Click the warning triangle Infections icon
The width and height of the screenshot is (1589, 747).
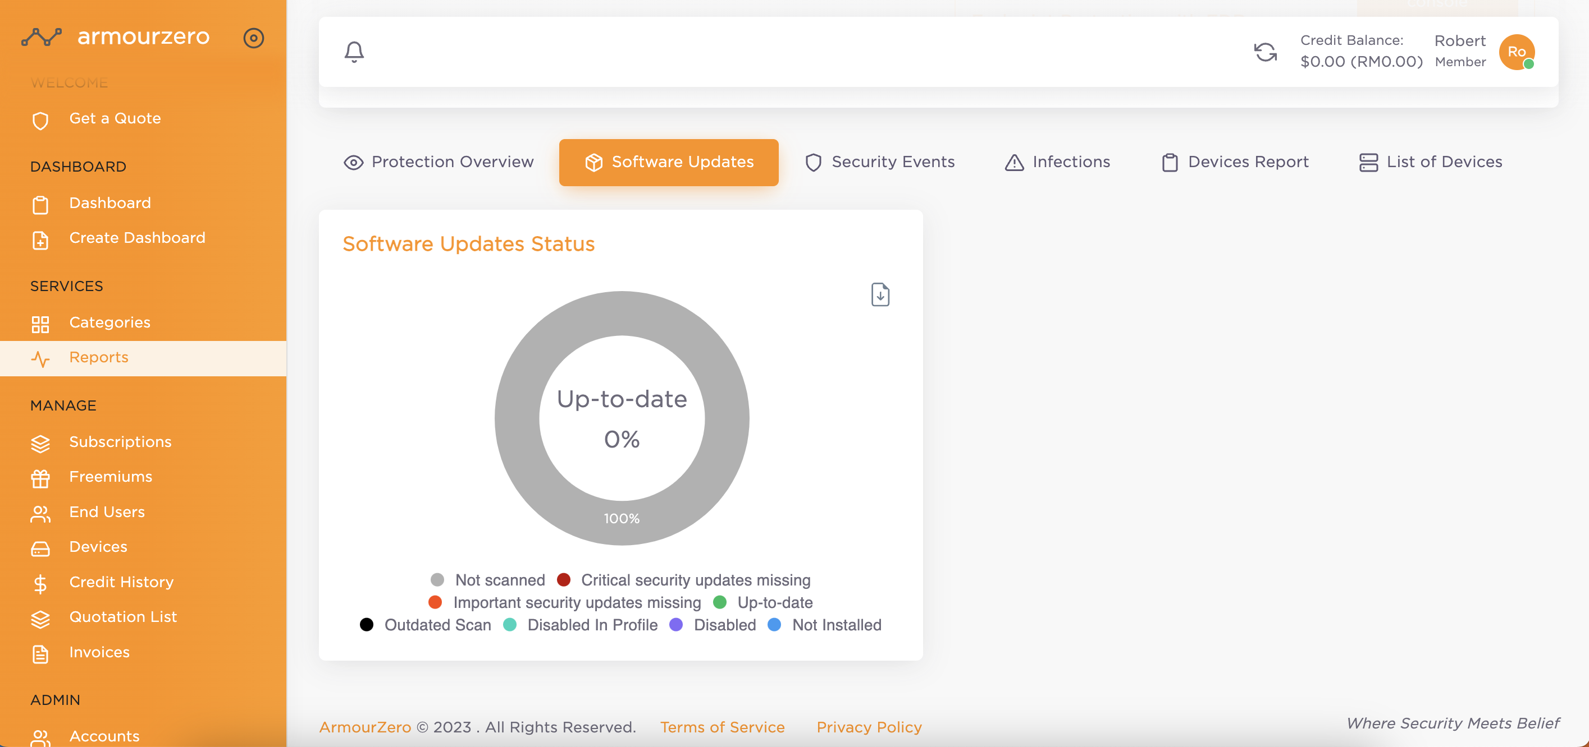(x=1015, y=163)
